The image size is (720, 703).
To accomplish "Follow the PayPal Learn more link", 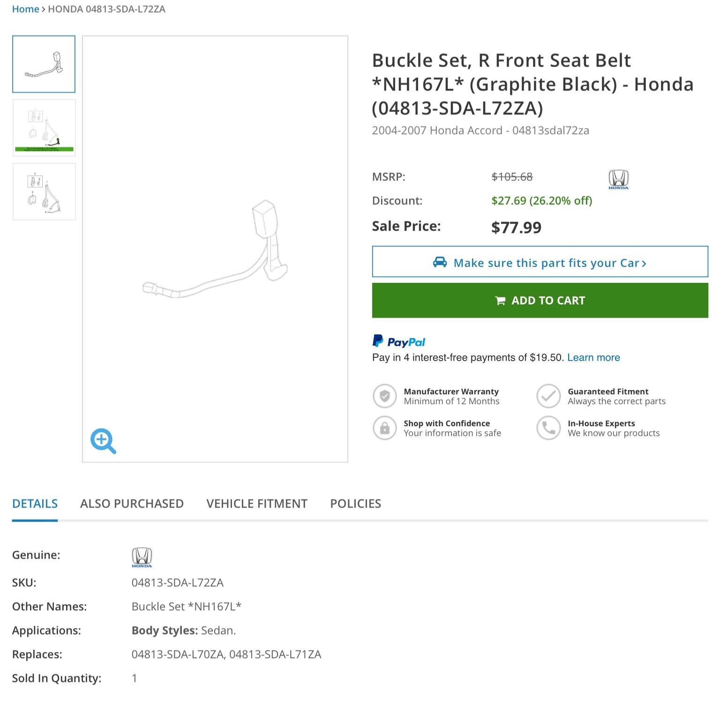I will click(593, 358).
